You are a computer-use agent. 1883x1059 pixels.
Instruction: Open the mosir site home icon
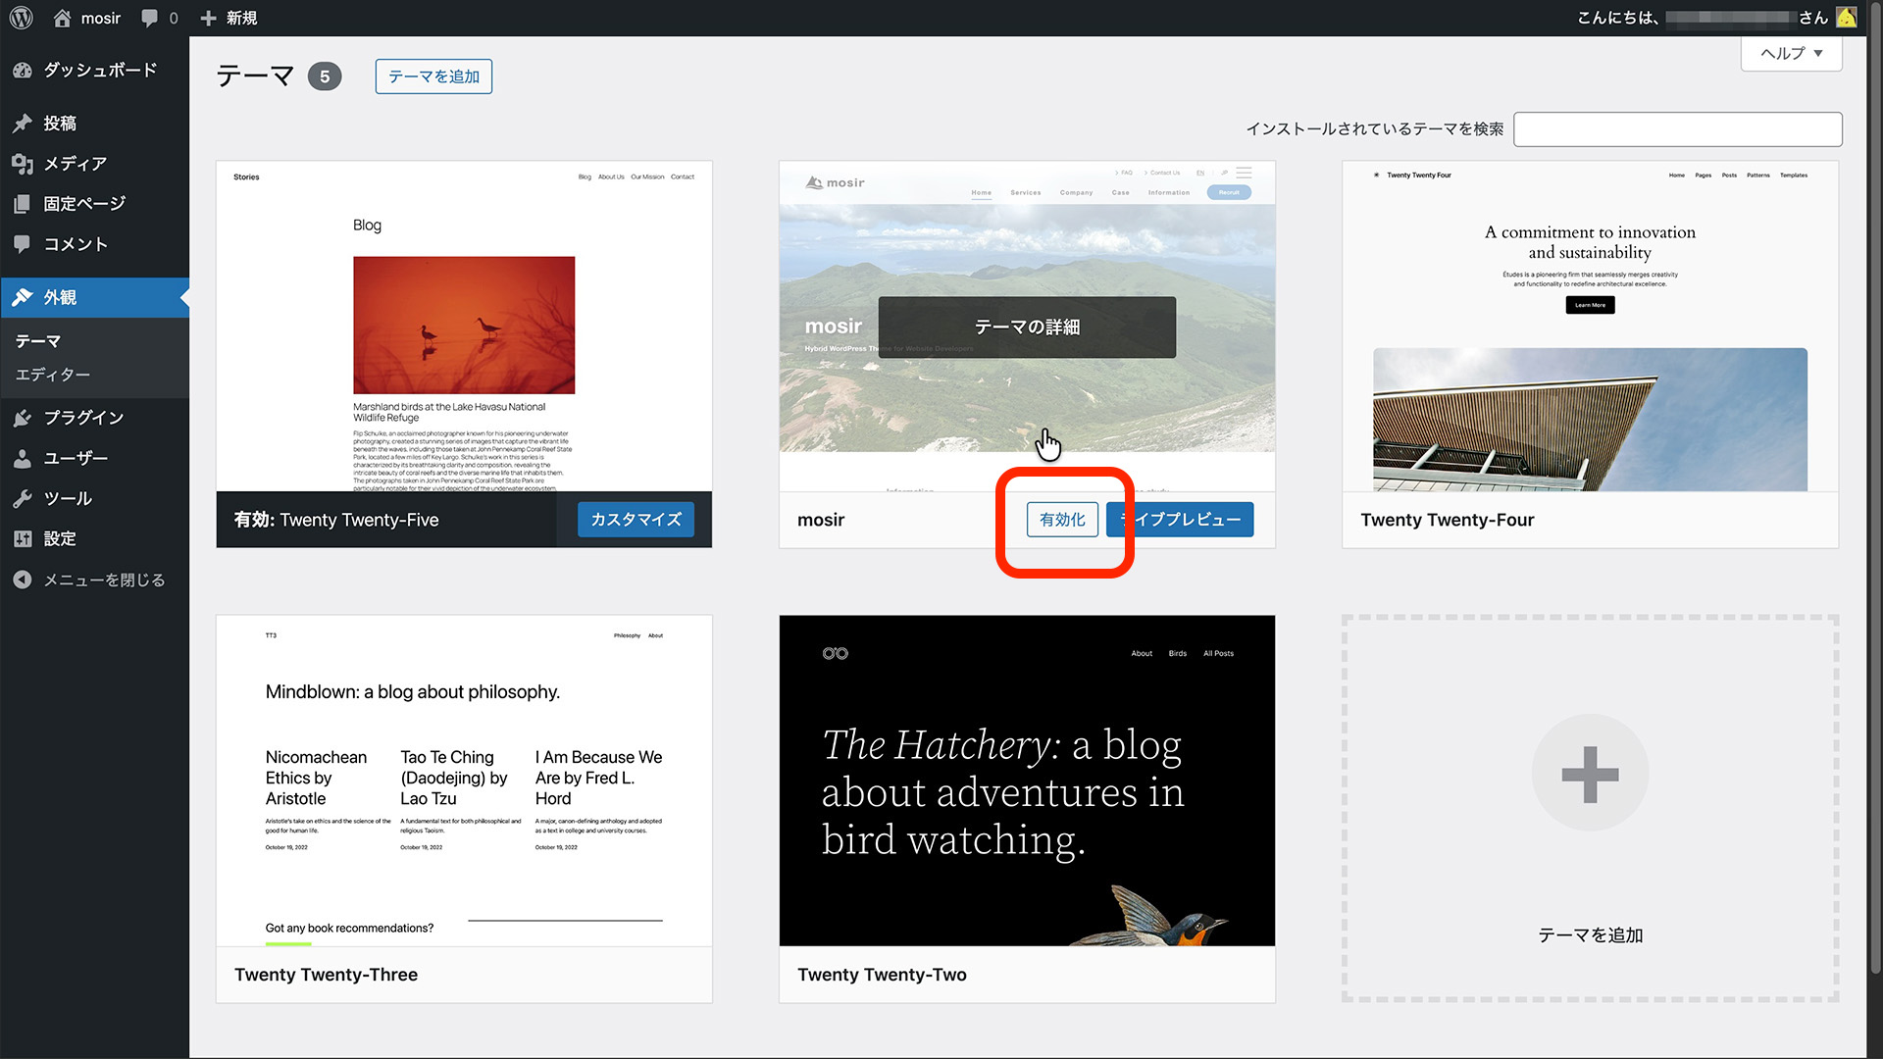(63, 18)
